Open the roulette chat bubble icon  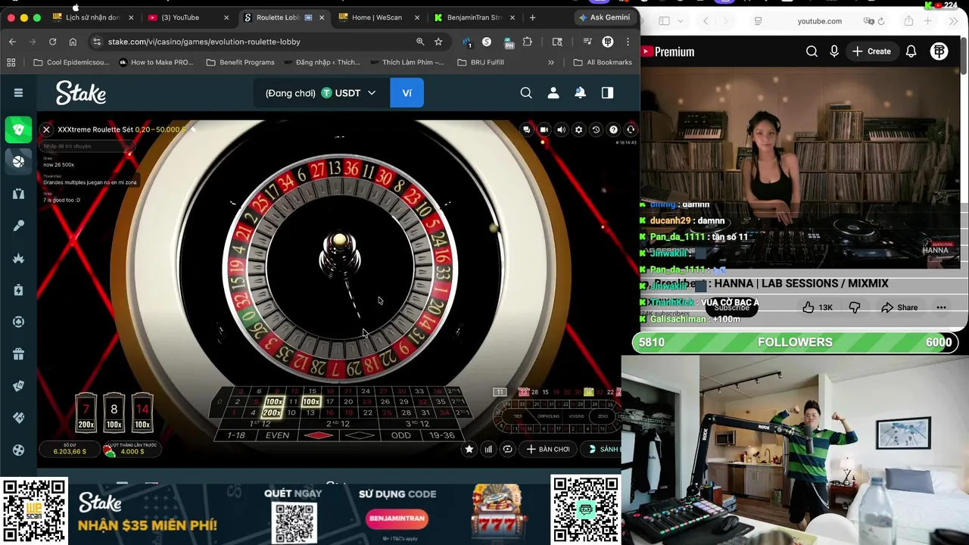526,129
